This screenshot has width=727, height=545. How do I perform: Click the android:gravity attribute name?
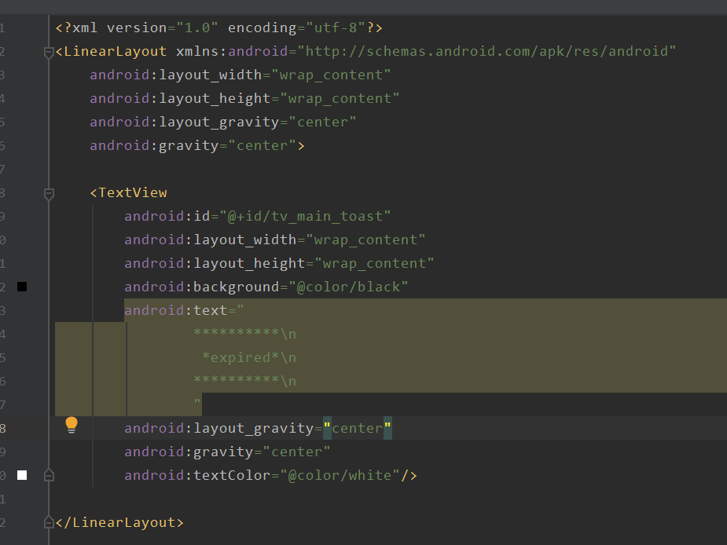[186, 451]
